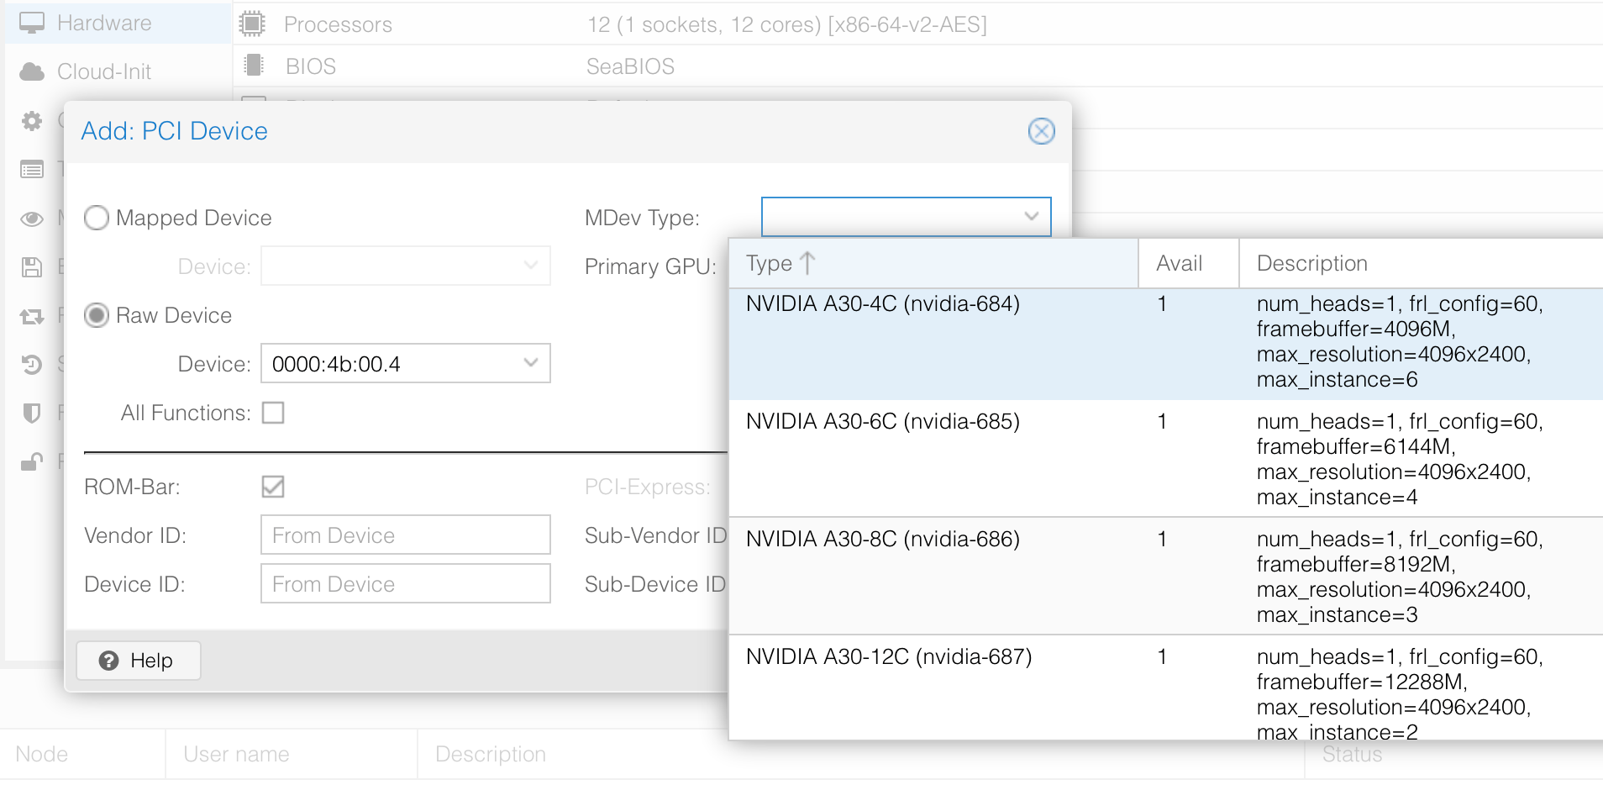1603x785 pixels.
Task: Click the Help button
Action: [x=139, y=661]
